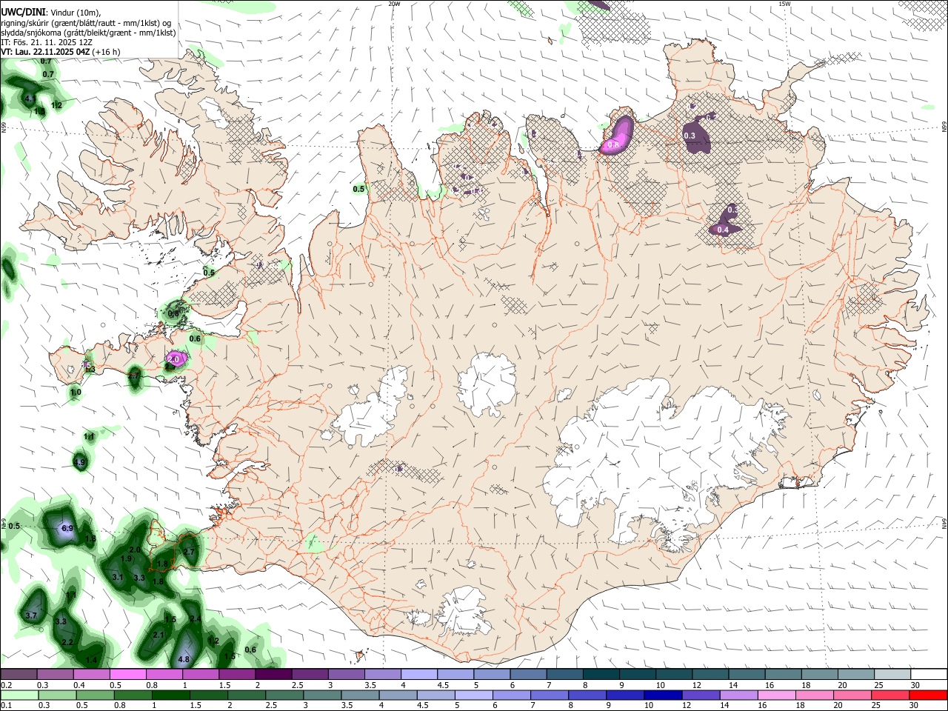Click the 15W longitude label
The width and height of the screenshot is (948, 711).
tap(784, 4)
